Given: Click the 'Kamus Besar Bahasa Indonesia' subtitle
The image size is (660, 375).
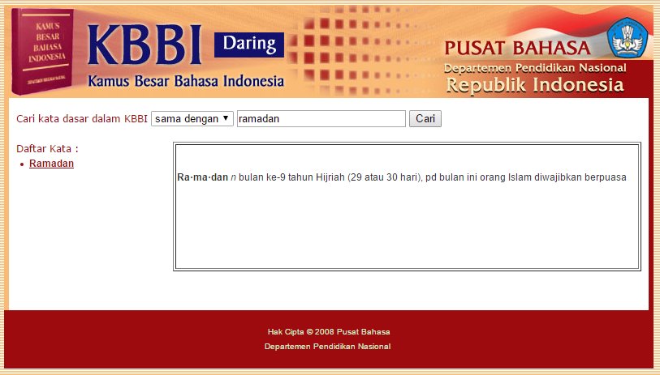Looking at the screenshot, I should tap(186, 81).
